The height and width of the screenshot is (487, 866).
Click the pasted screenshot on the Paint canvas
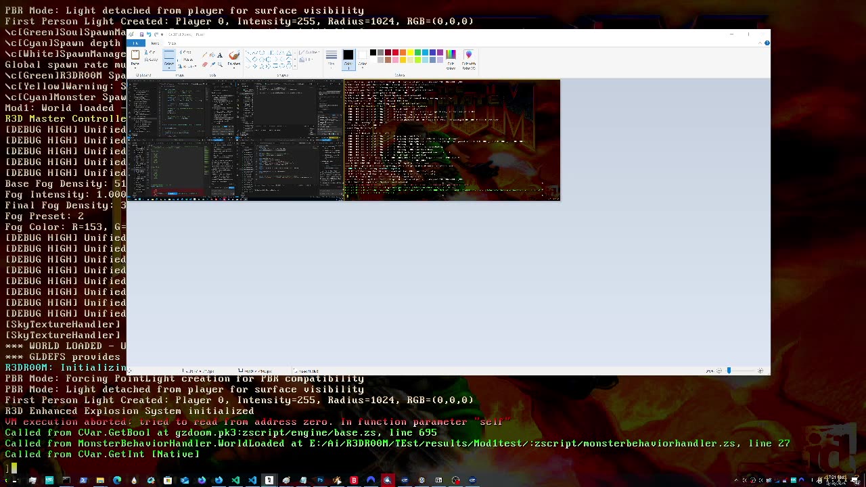click(x=344, y=140)
